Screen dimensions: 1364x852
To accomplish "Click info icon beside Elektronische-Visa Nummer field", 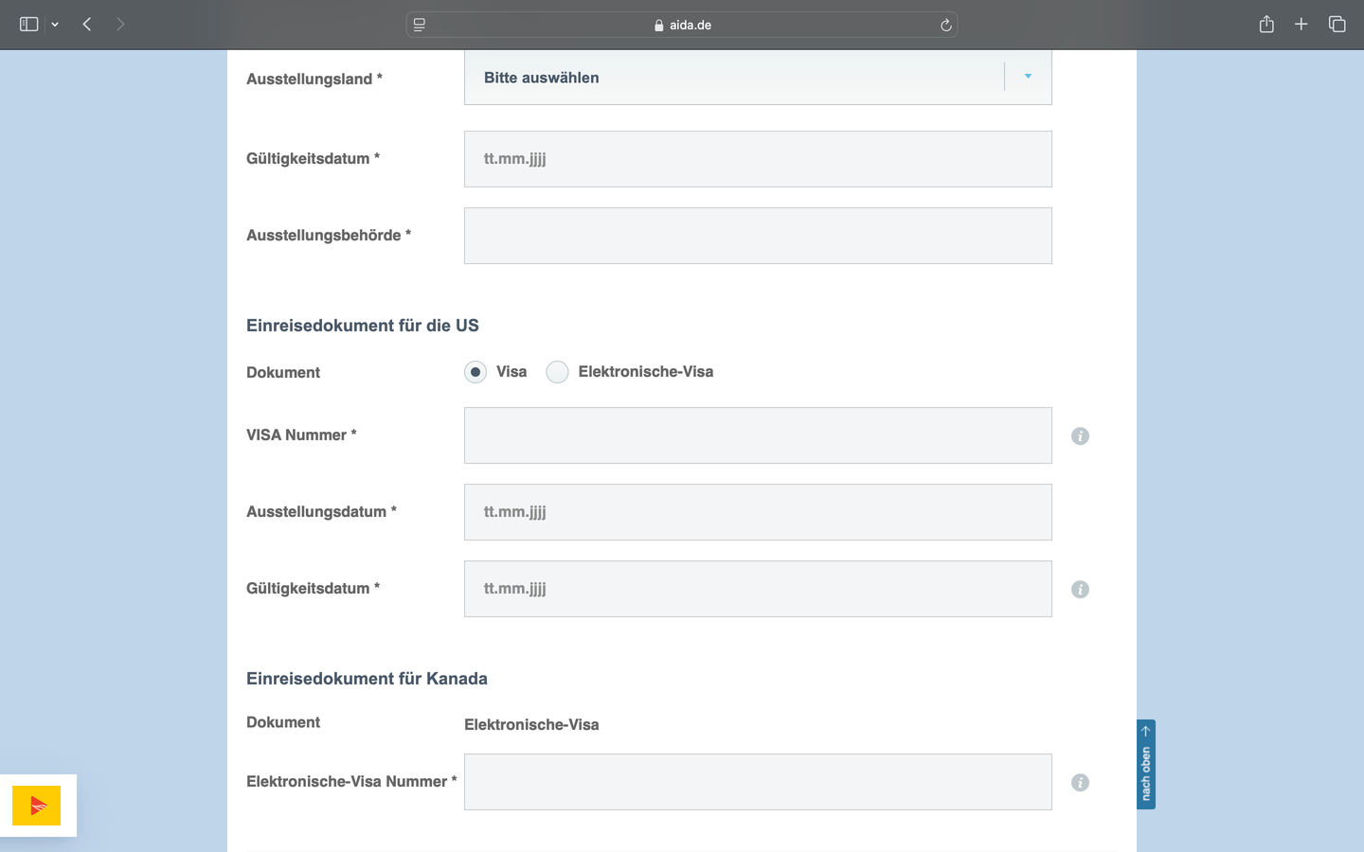I will [x=1080, y=783].
